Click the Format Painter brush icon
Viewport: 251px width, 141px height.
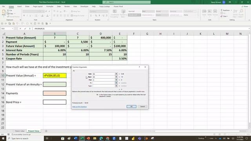(8, 16)
